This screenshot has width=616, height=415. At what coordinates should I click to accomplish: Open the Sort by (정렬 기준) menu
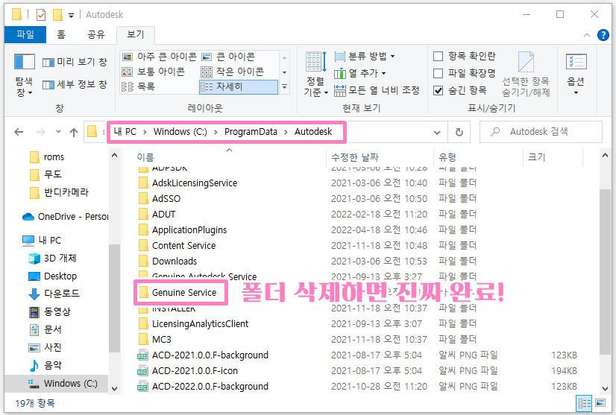[x=316, y=75]
